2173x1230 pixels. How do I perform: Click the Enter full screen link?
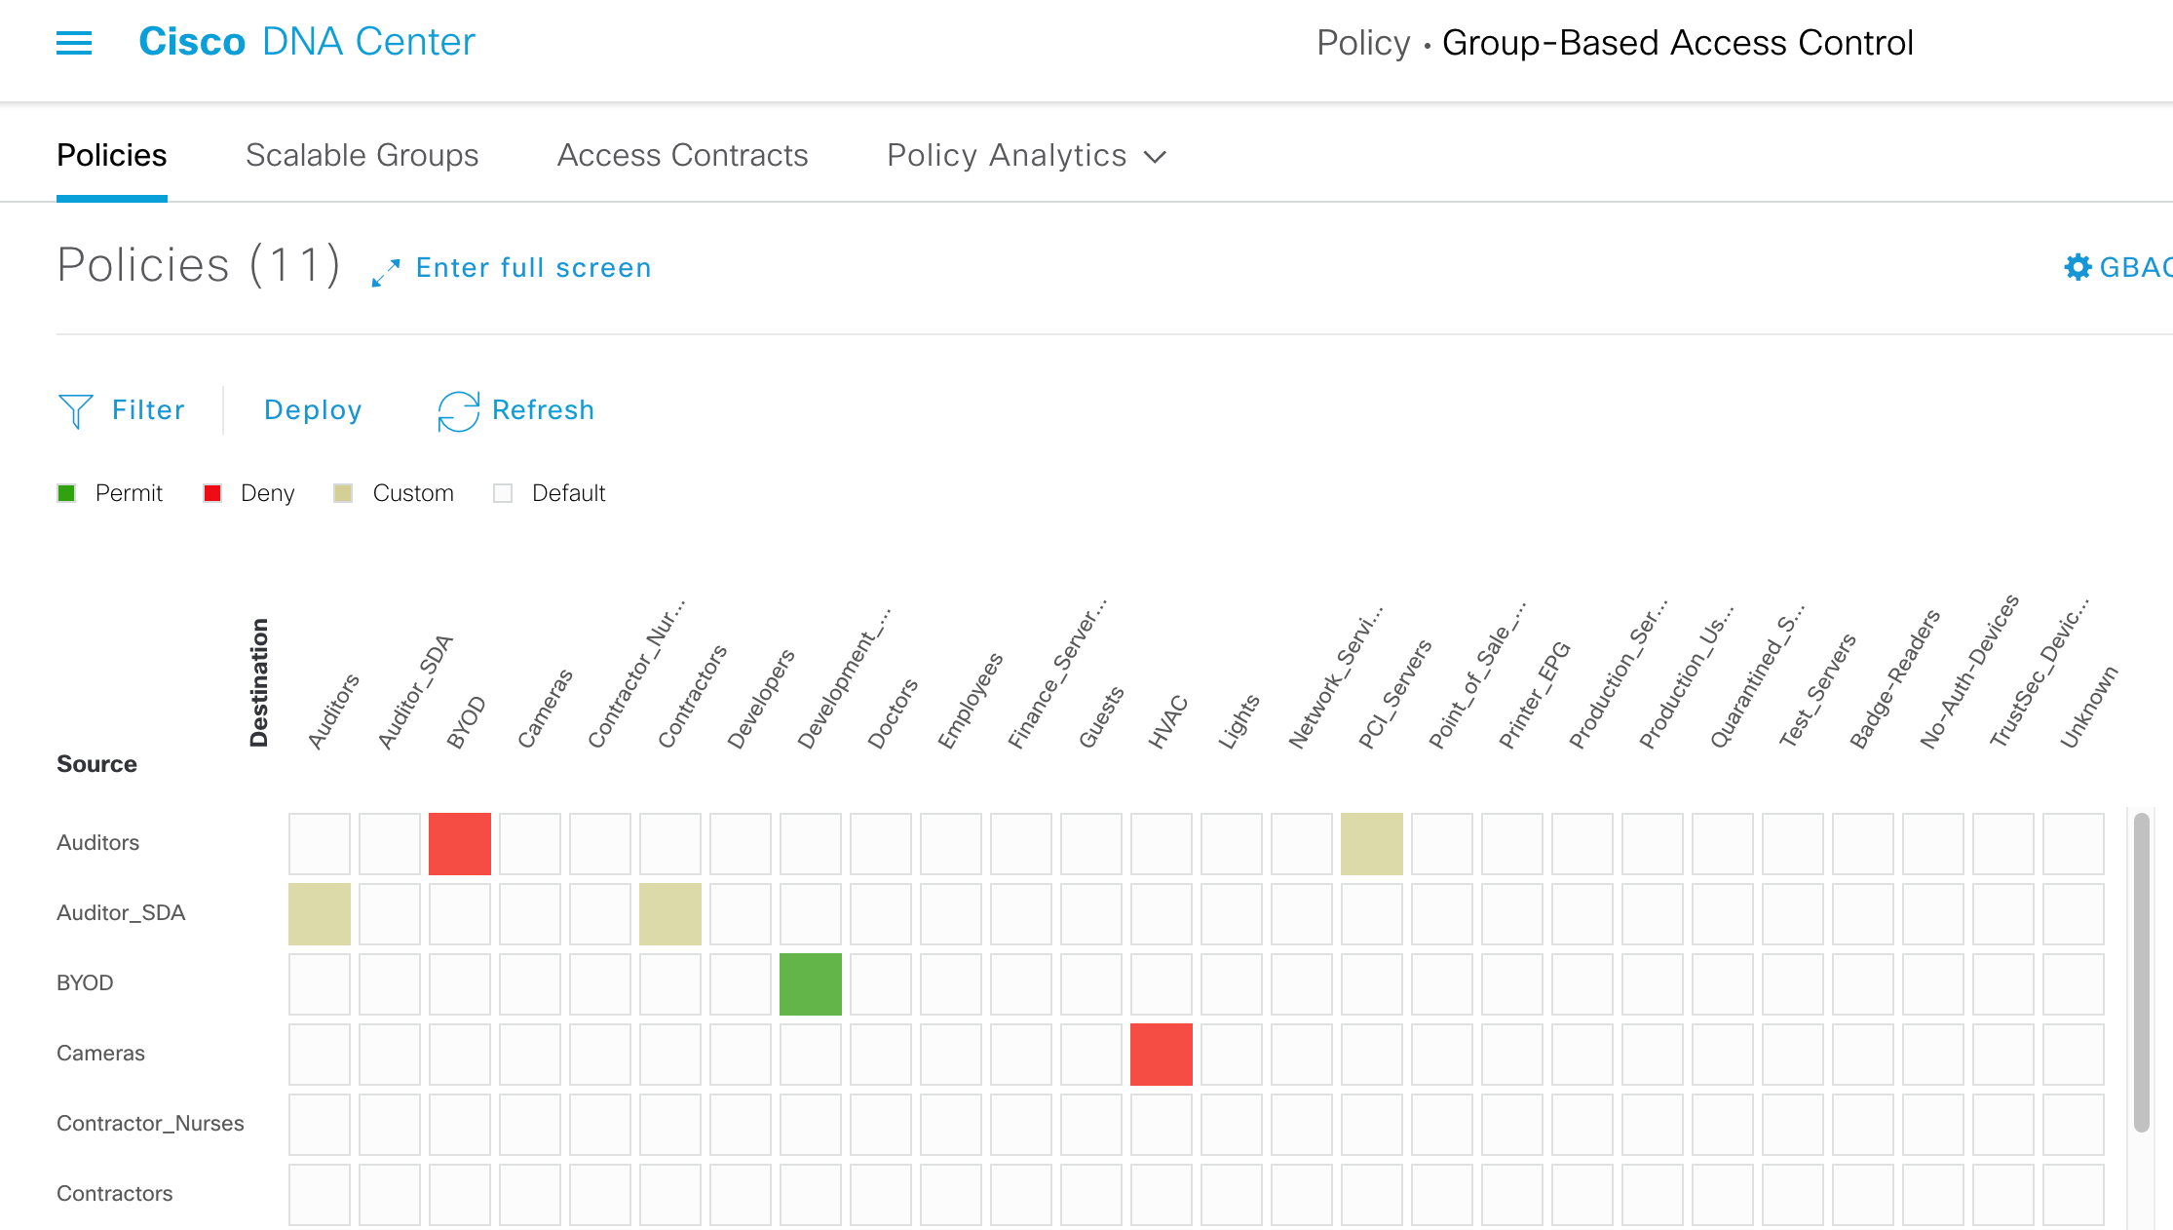533,268
